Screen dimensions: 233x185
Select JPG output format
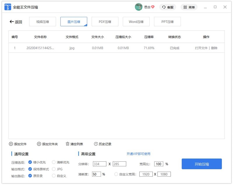pos(54,169)
